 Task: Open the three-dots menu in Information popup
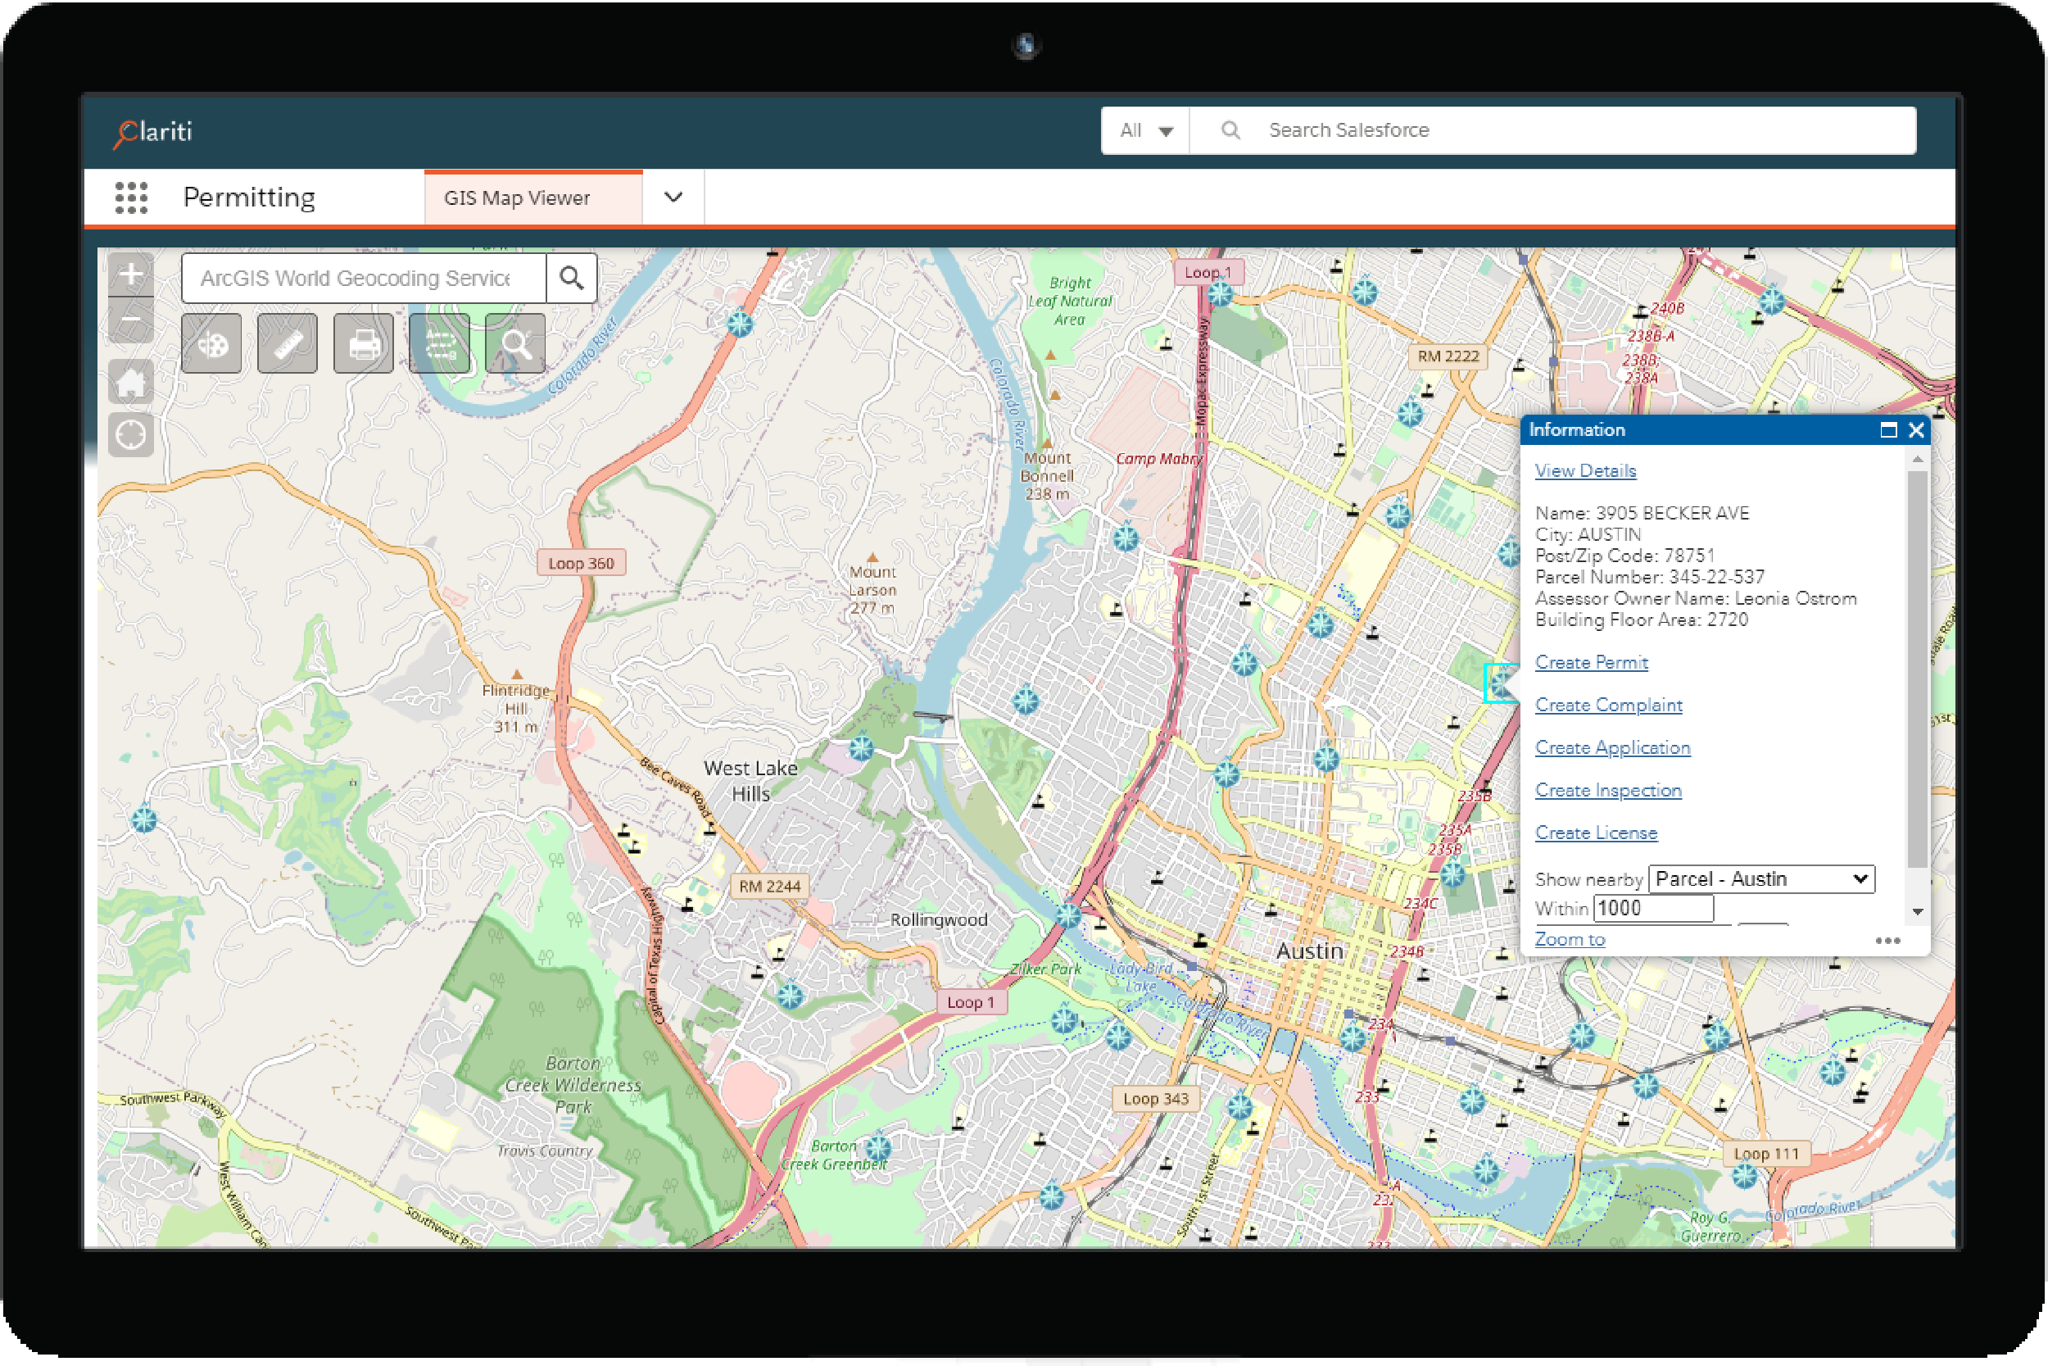[x=1887, y=941]
